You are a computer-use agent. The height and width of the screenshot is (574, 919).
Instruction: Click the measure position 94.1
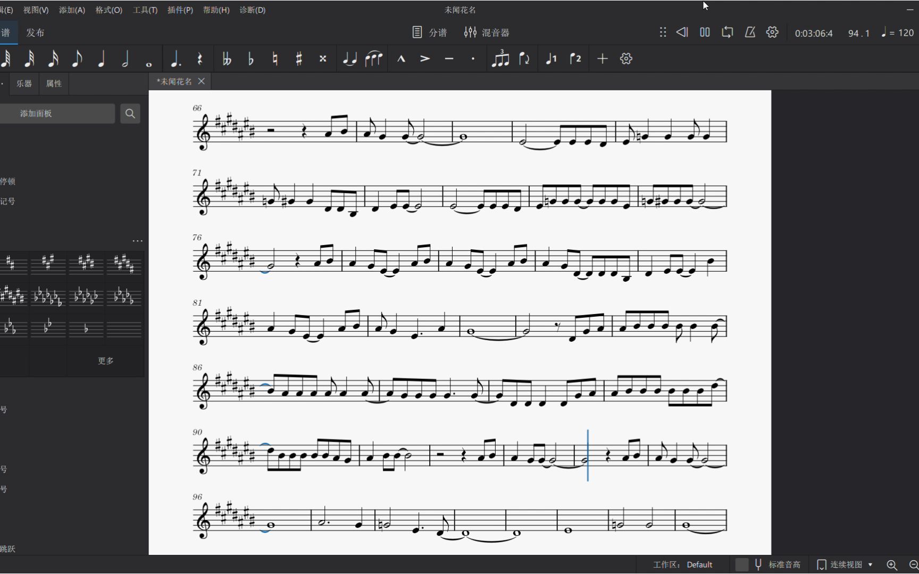pos(859,33)
